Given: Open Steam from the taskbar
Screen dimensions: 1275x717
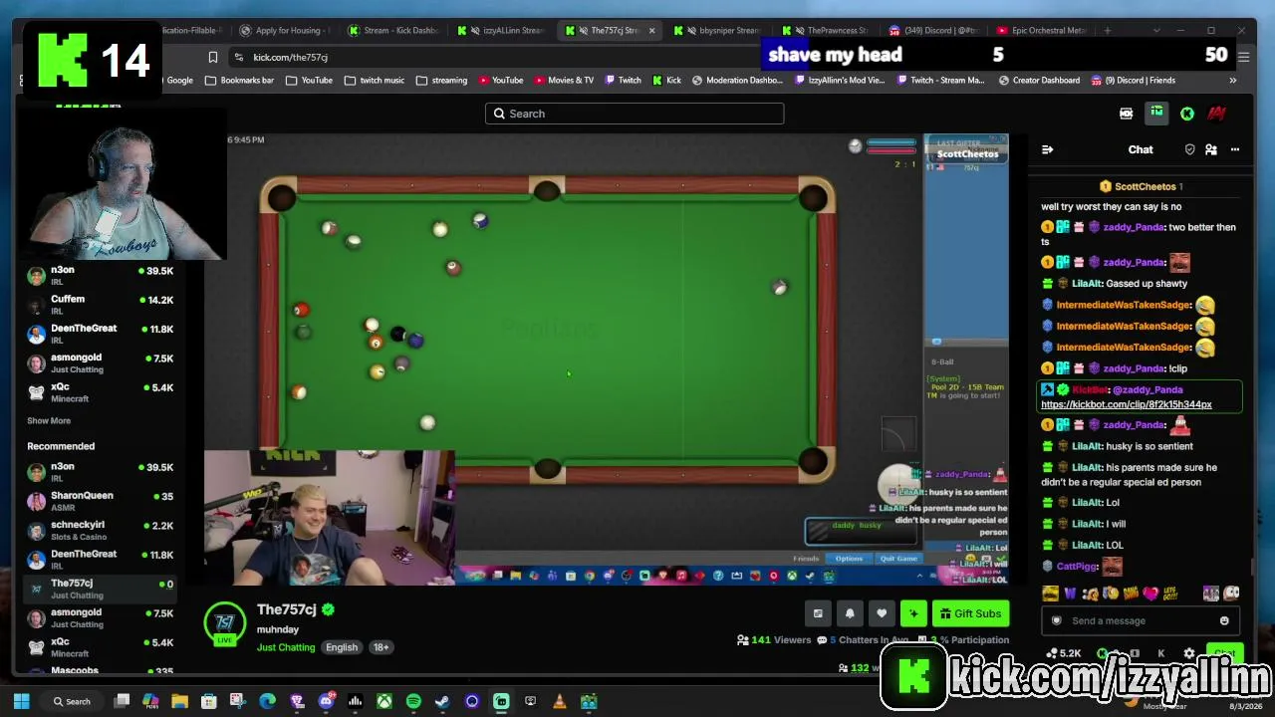Looking at the screenshot, I should (x=442, y=701).
